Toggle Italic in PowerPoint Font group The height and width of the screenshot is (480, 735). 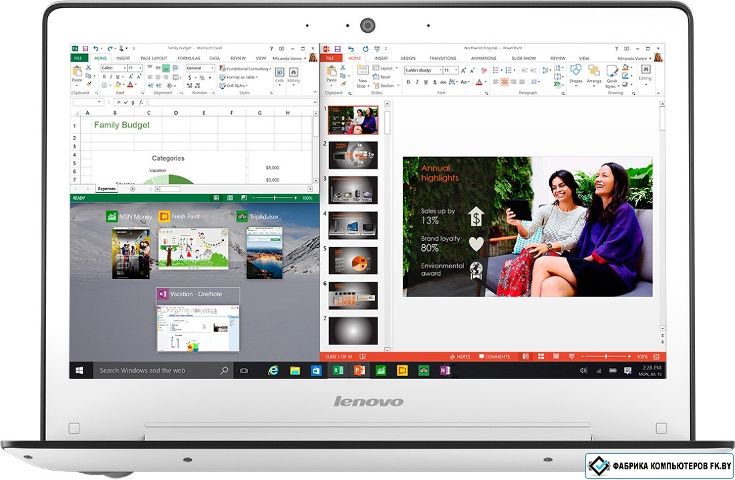tap(417, 82)
